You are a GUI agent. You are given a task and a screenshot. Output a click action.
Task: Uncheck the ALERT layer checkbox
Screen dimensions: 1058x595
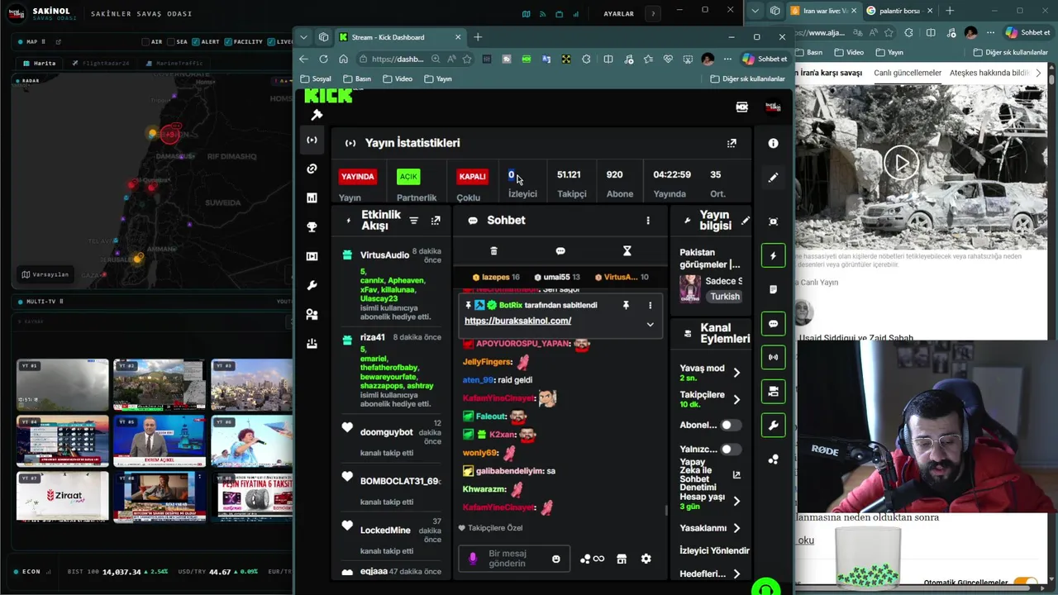(195, 41)
